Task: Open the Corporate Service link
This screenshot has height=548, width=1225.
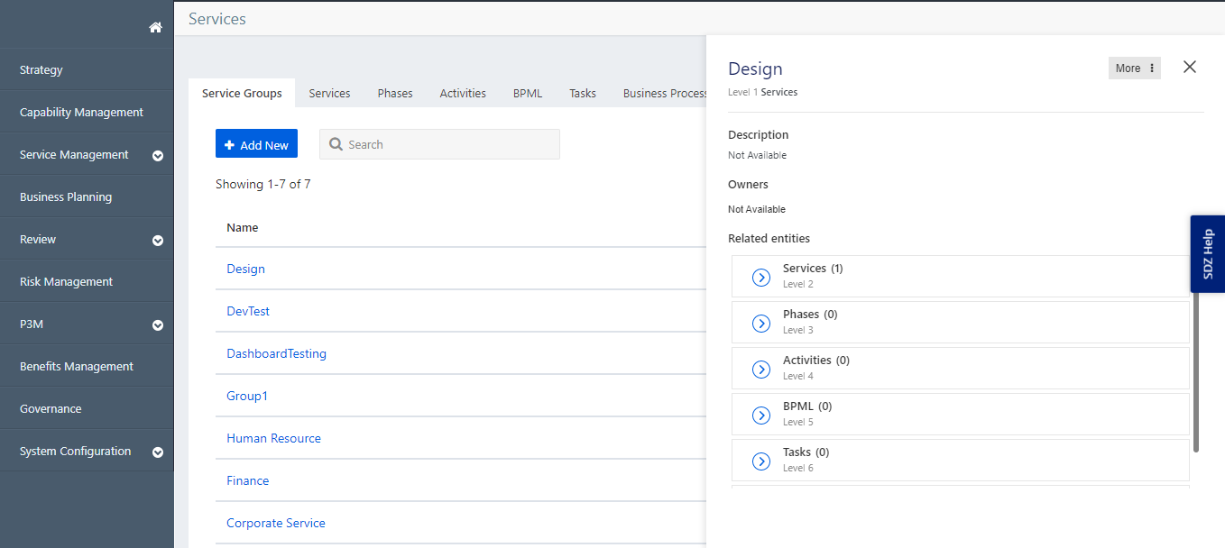Action: click(276, 523)
